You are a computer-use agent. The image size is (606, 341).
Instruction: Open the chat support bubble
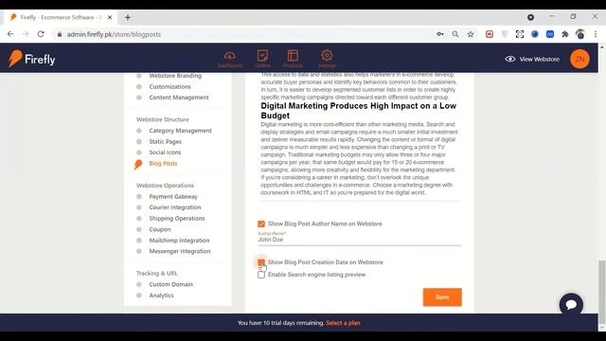pos(571,304)
